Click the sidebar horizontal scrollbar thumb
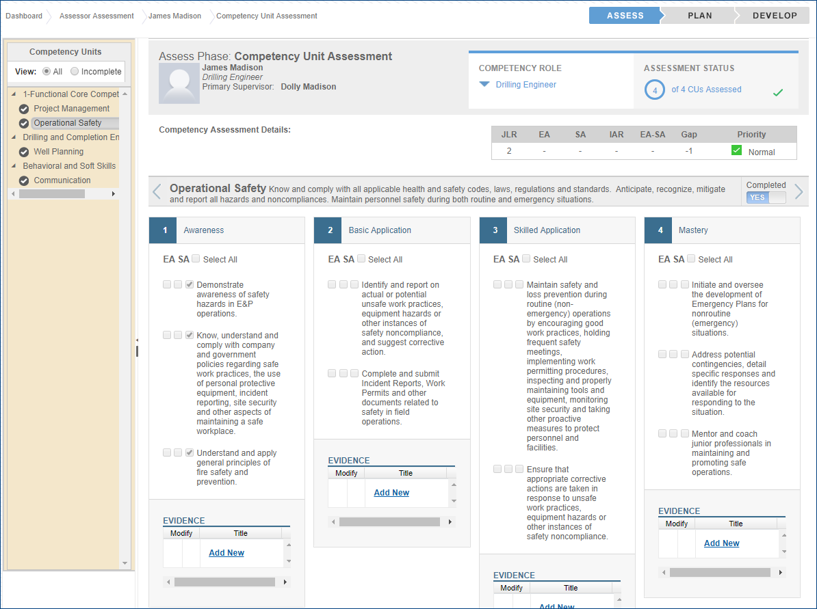Screen dimensions: 817x609 [51, 193]
